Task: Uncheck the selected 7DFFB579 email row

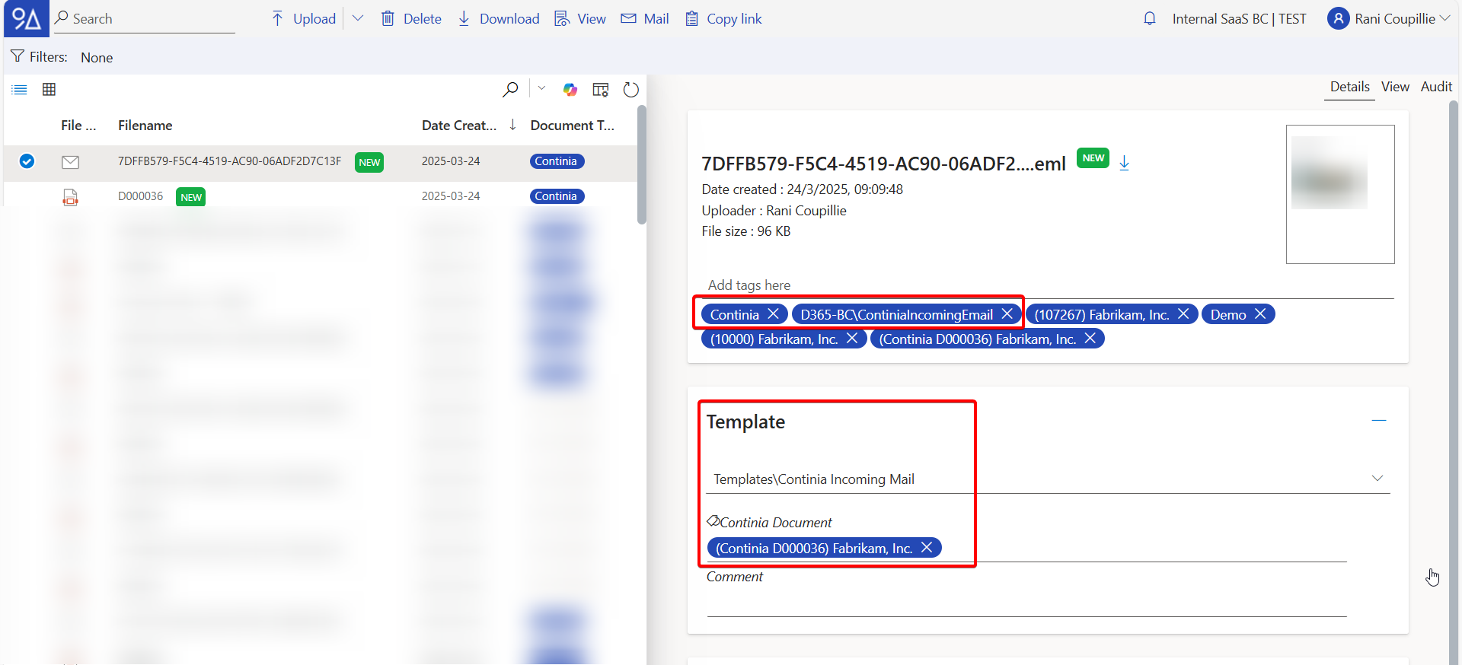Action: click(27, 161)
